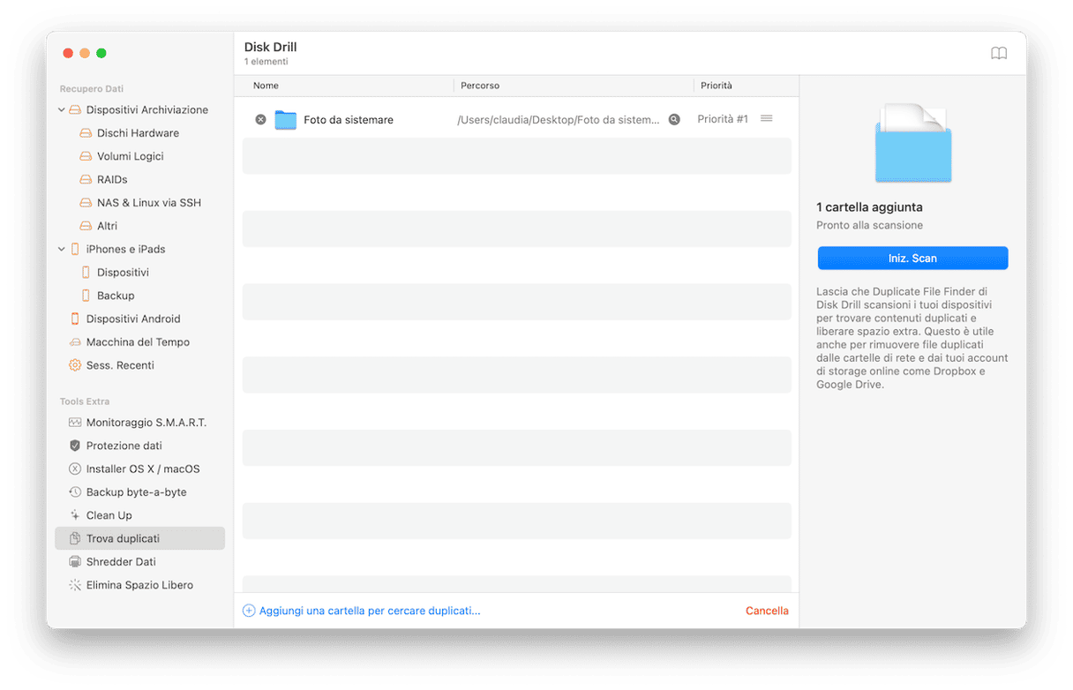Click the Monitoraggio S.M.A.R.T. icon

point(75,423)
